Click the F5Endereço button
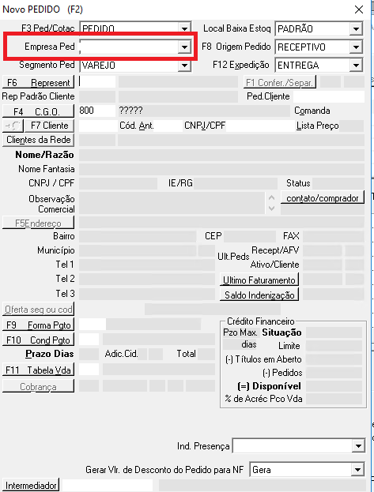This screenshot has height=492, width=374. pos(38,223)
